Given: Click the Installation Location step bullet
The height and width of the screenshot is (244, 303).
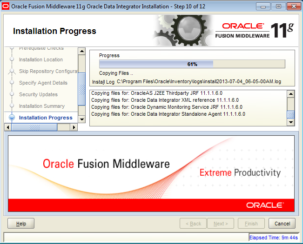Looking at the screenshot, I should [12, 59].
